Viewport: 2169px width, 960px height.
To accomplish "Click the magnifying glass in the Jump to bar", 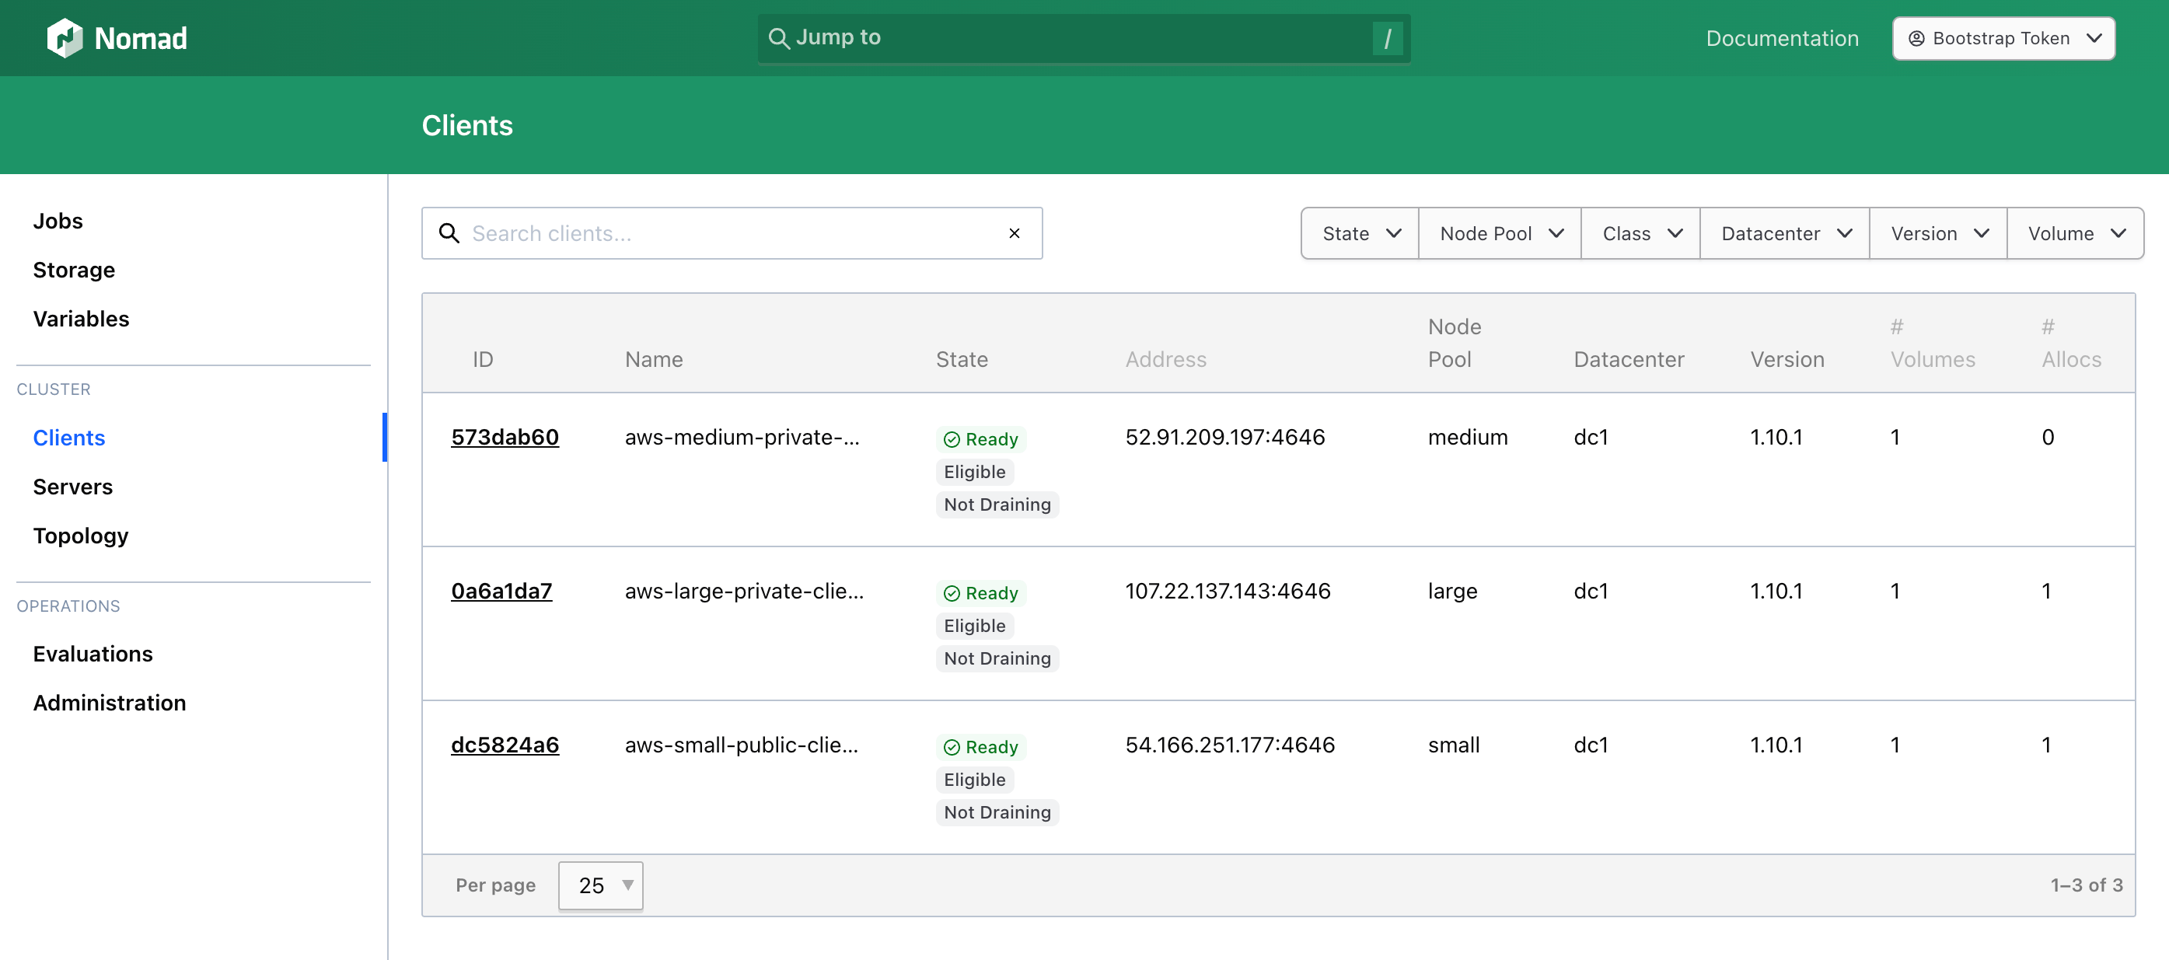I will pyautogui.click(x=778, y=38).
